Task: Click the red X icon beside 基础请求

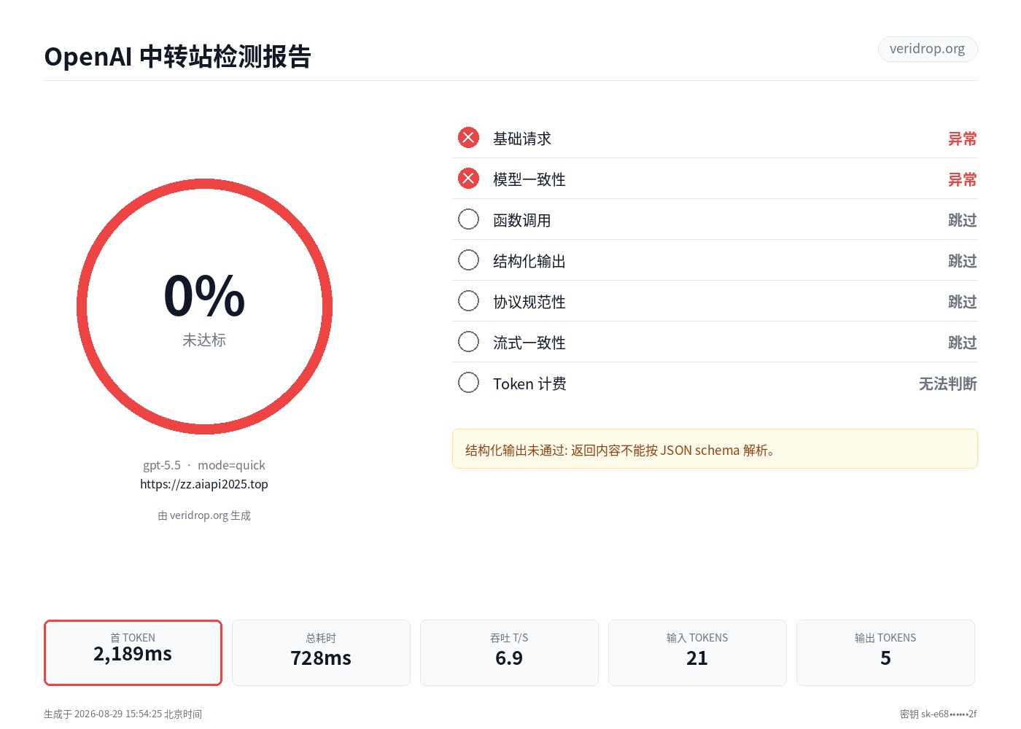Action: (x=468, y=138)
